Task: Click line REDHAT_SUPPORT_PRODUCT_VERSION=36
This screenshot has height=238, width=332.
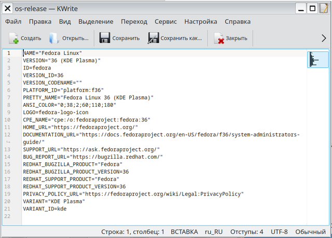Action: [74, 186]
